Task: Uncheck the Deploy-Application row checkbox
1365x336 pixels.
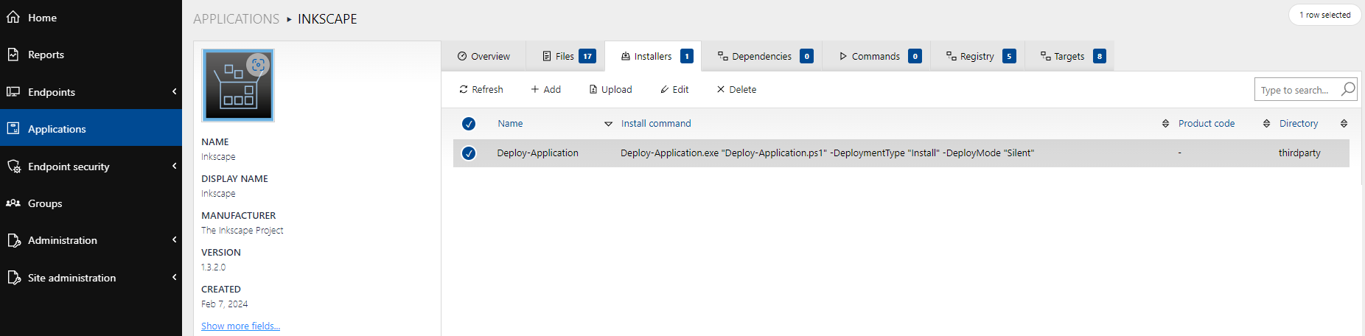Action: tap(469, 153)
